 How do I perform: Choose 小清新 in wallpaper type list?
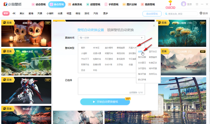coord(84,53)
